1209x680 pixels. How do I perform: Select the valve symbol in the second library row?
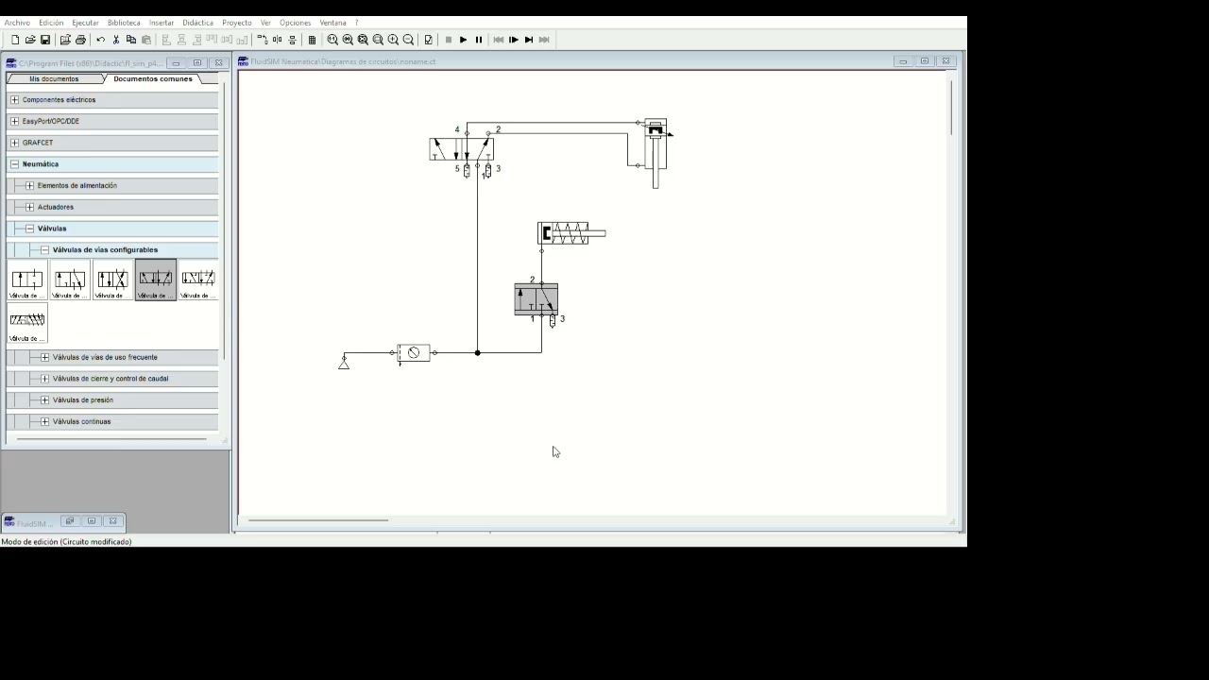(26, 324)
